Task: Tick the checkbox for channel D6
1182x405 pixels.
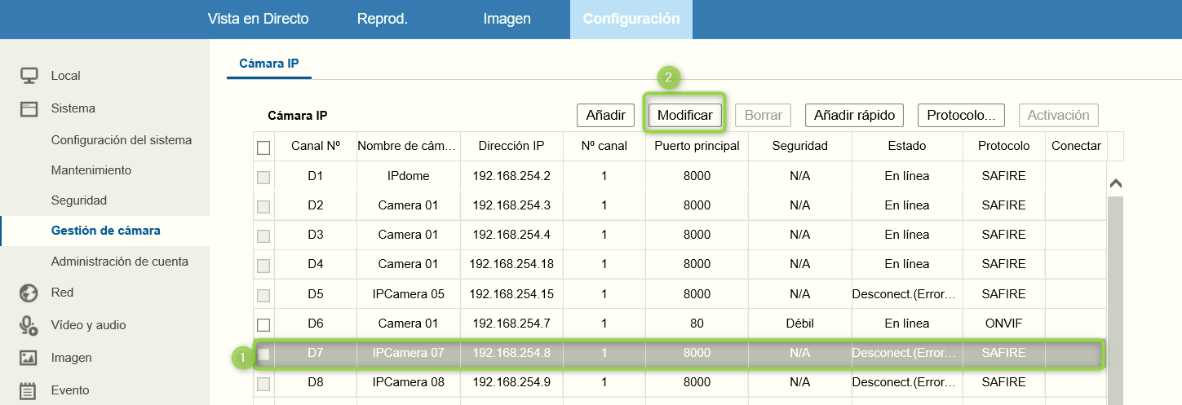Action: coord(263,324)
